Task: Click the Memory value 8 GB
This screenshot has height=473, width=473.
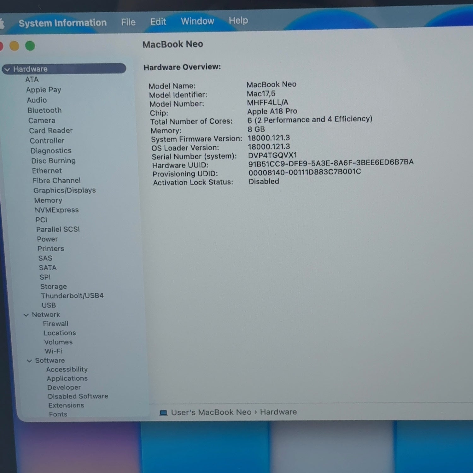Action: click(256, 129)
